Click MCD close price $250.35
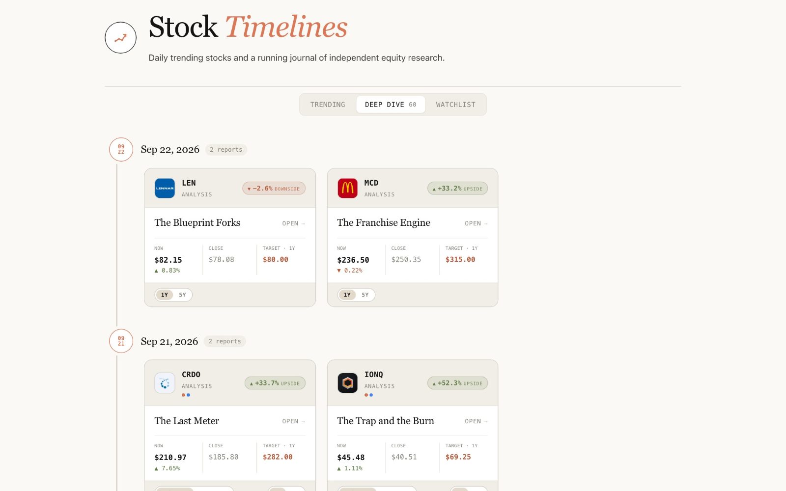Viewport: 786px width, 491px height. coord(406,259)
